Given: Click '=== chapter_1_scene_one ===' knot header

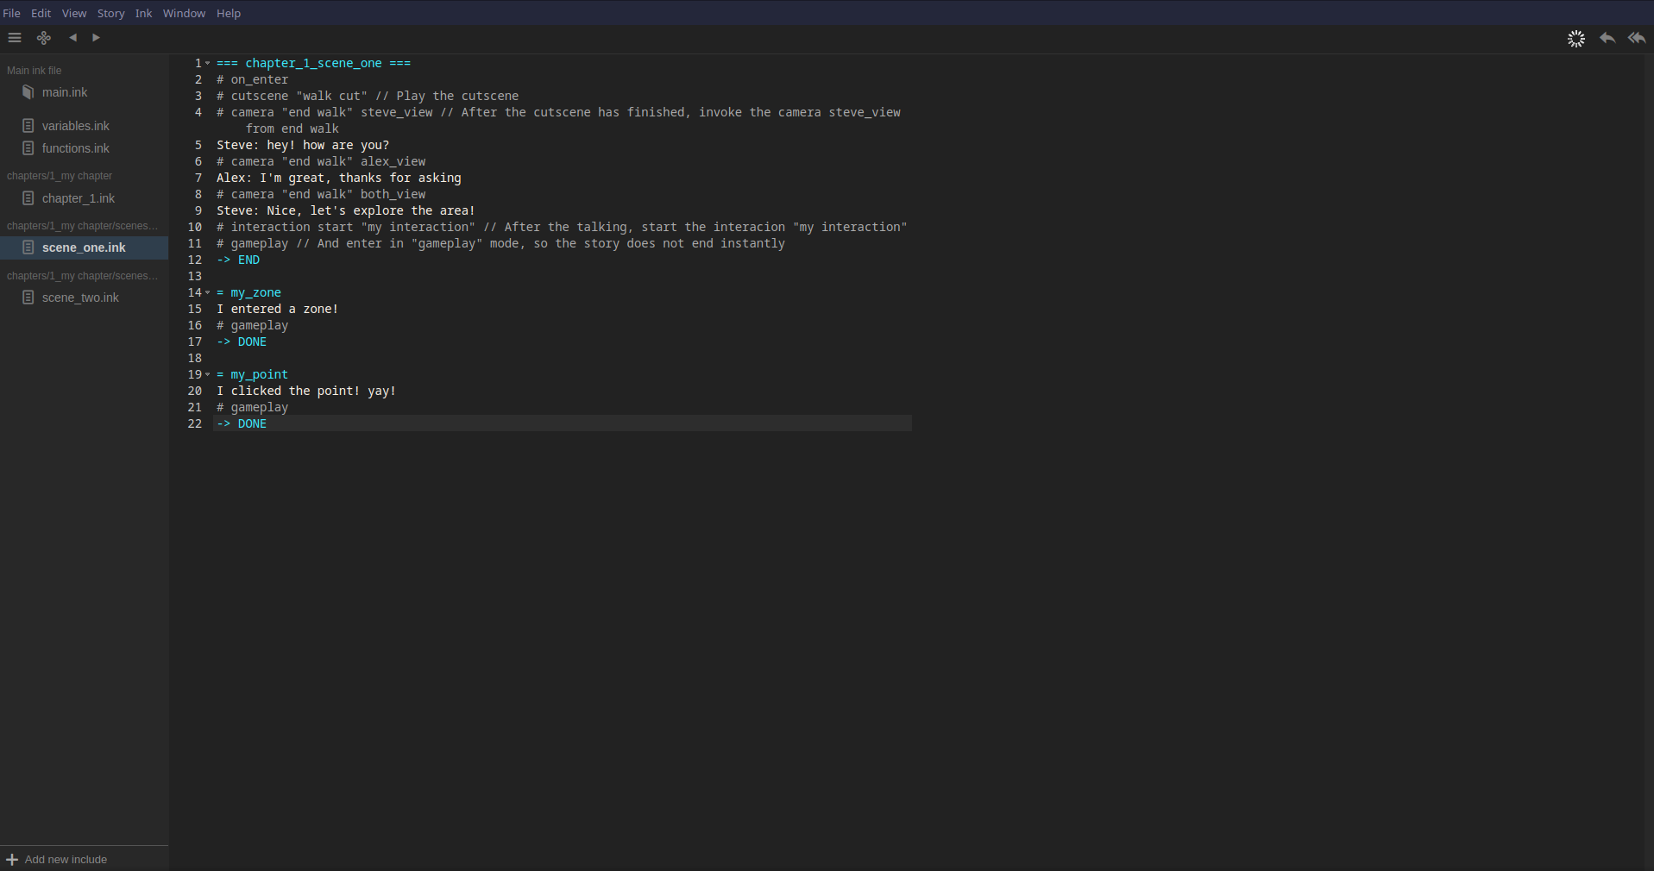Looking at the screenshot, I should 314,63.
